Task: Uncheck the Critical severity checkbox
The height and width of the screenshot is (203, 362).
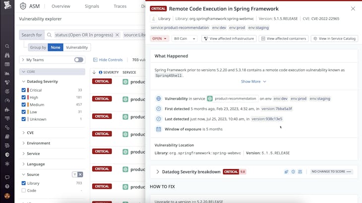Action: pos(23,90)
